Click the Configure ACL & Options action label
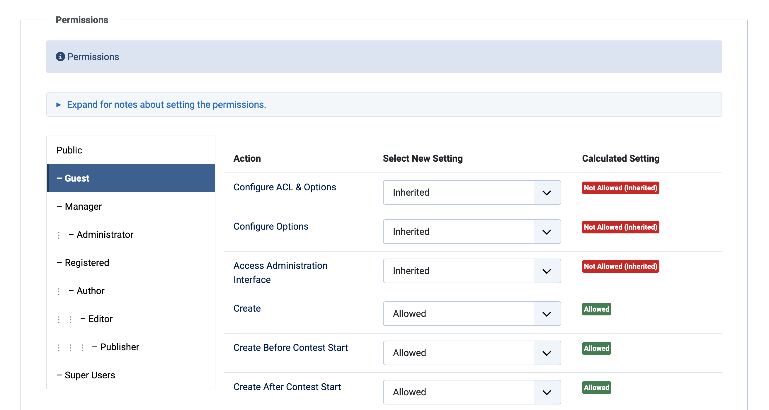 (285, 187)
